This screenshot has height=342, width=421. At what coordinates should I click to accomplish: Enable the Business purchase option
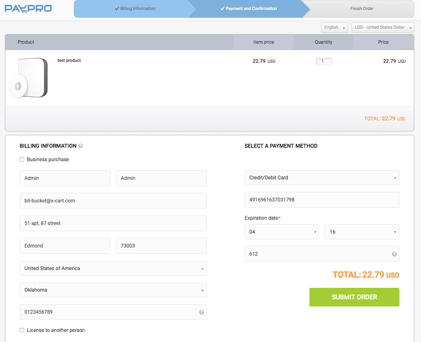(x=22, y=159)
